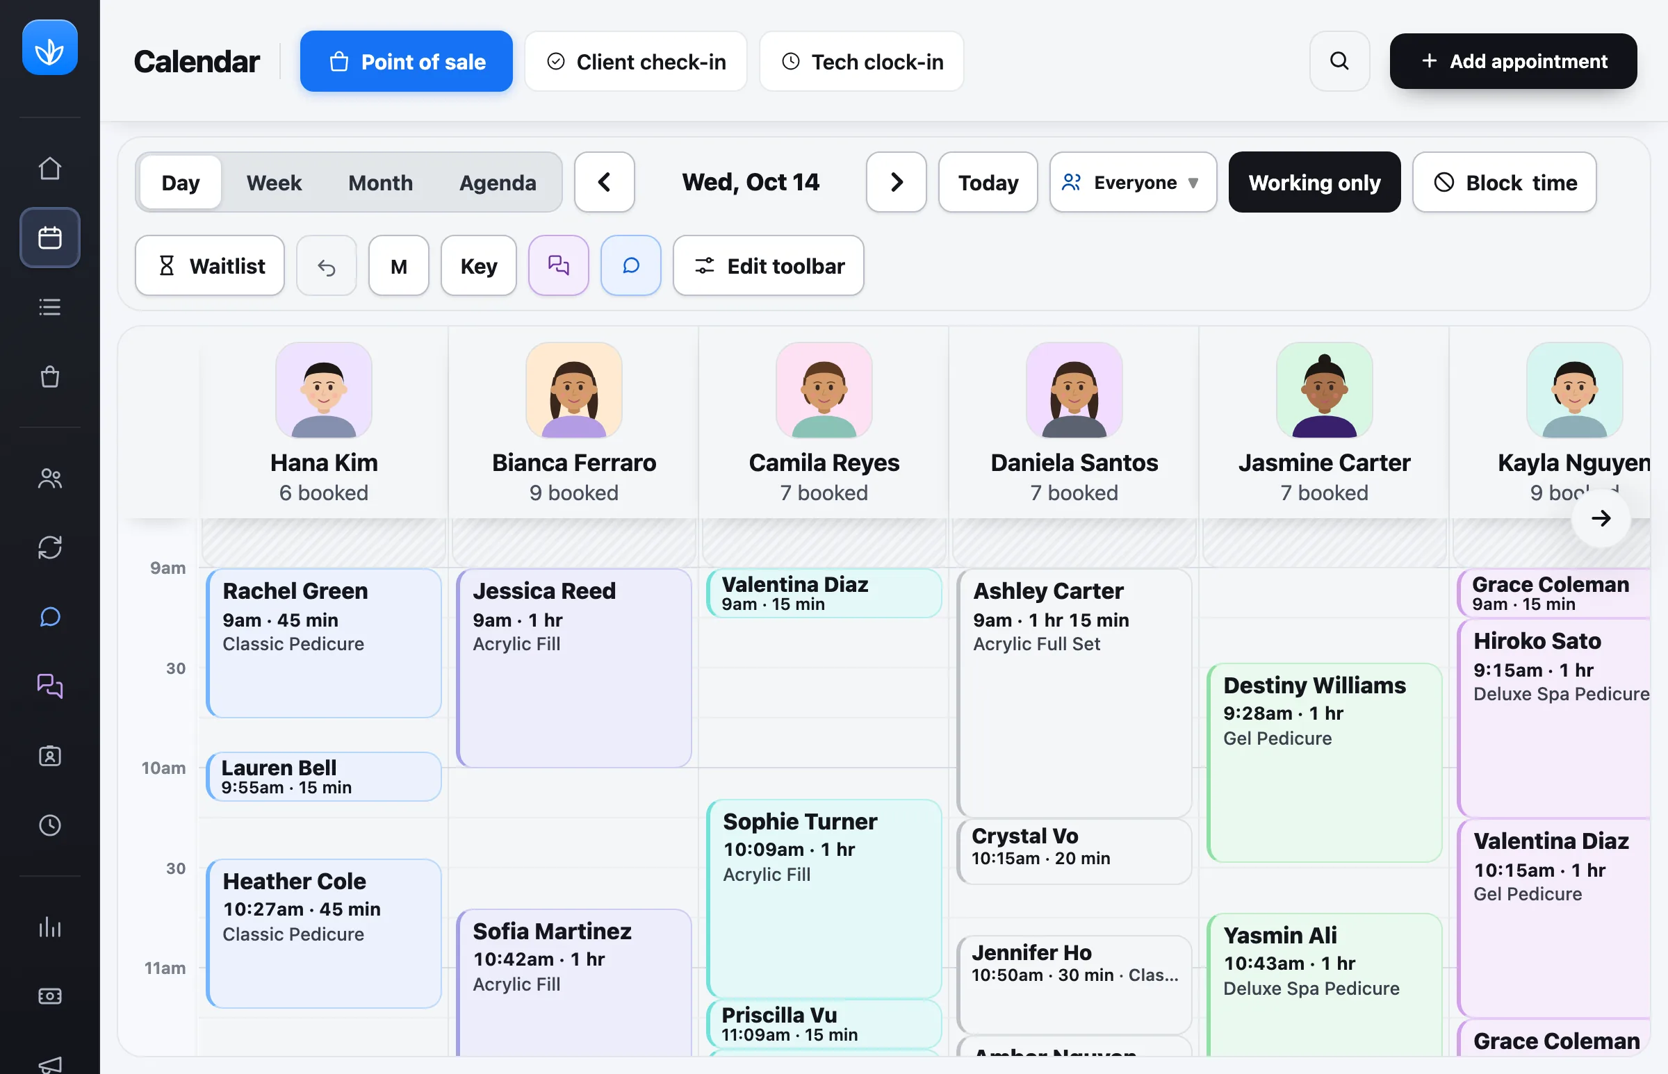Open the blue chat bubble sidebar icon
1668x1074 pixels.
click(x=49, y=616)
